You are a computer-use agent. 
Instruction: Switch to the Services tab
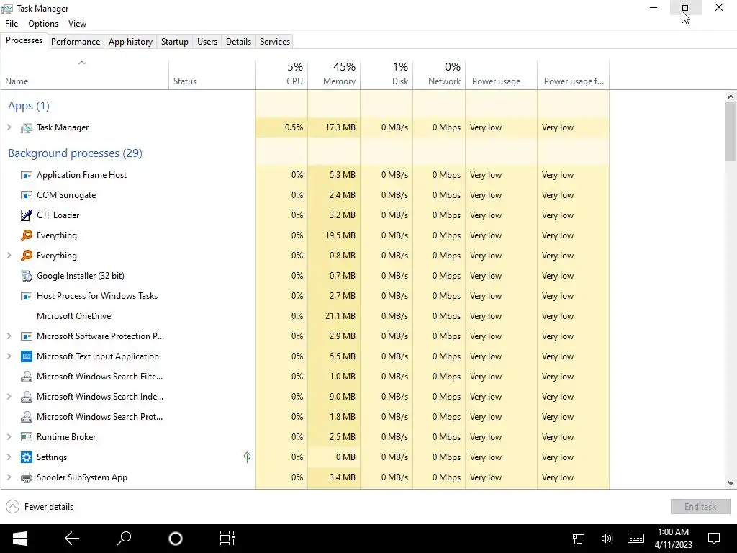275,41
